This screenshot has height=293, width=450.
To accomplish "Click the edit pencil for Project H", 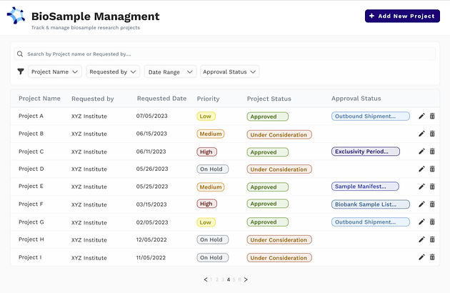I will pos(421,239).
